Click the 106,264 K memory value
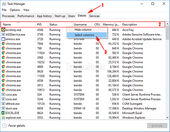This screenshot has width=170, height=132. 113,71
